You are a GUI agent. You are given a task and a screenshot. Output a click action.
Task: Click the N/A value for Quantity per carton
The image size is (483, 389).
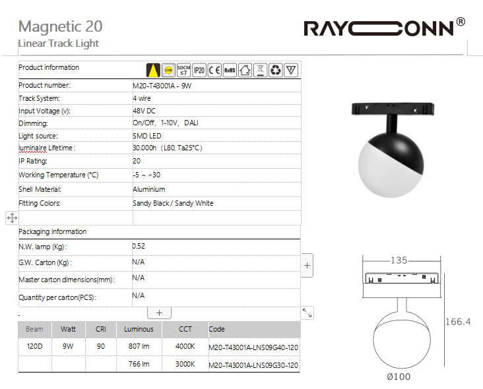139,296
